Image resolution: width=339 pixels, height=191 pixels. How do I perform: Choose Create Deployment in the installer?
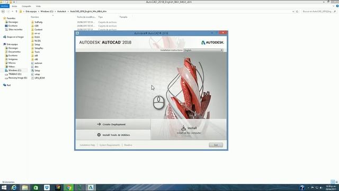pyautogui.click(x=113, y=124)
